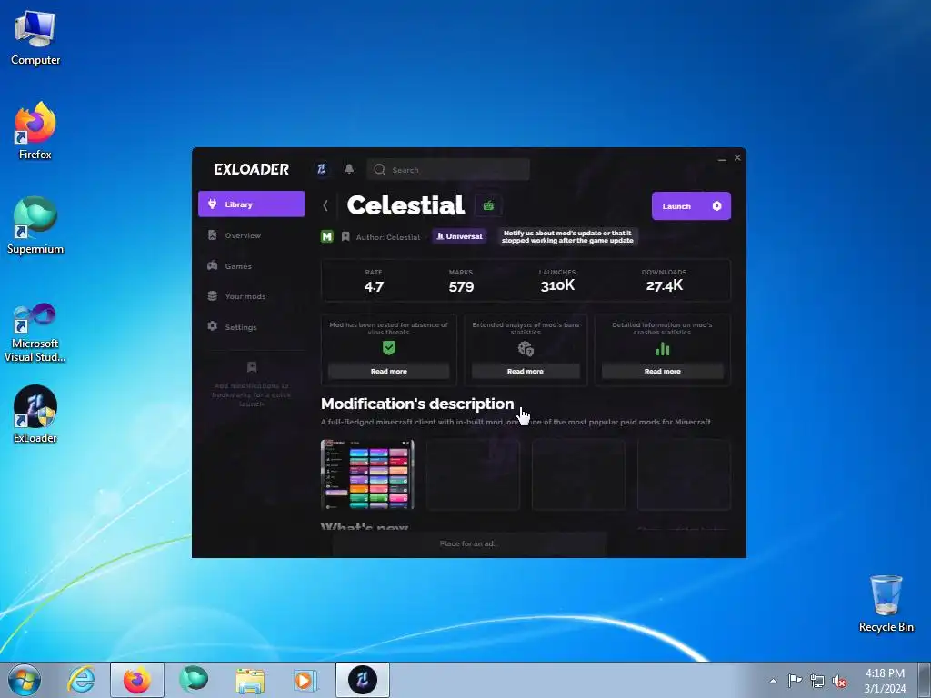
Task: Select the ExLoader desktop shortcut
Action: 35,414
